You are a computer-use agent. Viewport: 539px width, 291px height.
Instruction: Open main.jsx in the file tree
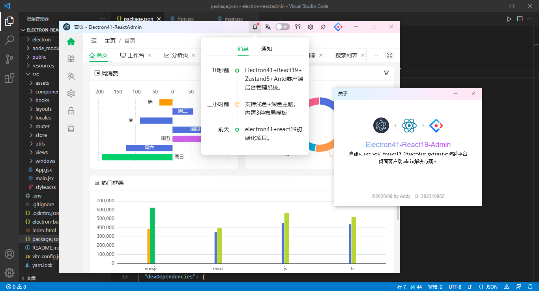click(44, 178)
